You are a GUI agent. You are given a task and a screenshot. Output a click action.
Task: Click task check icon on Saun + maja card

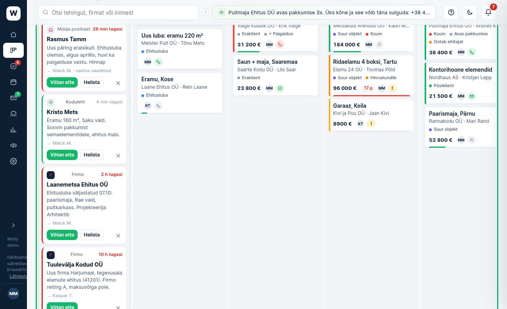(x=280, y=88)
